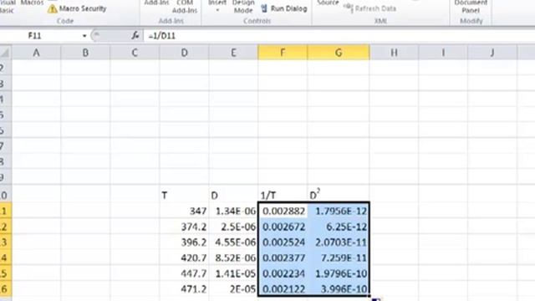Image resolution: width=535 pixels, height=301 pixels.
Task: Select cell with value 347
Action: coord(184,211)
